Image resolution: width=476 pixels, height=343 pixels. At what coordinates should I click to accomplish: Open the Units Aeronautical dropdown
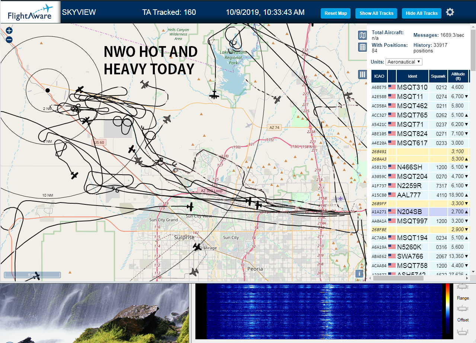(x=404, y=62)
